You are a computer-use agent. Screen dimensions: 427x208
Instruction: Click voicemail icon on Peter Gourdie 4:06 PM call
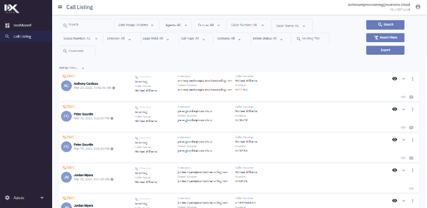tap(403, 158)
